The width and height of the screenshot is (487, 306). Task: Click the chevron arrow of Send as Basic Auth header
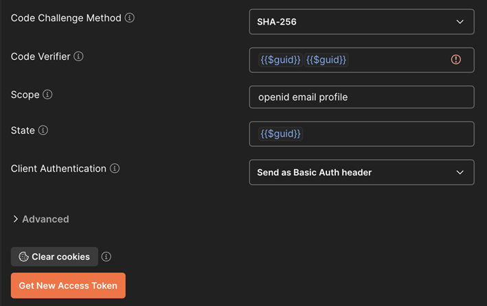click(460, 172)
